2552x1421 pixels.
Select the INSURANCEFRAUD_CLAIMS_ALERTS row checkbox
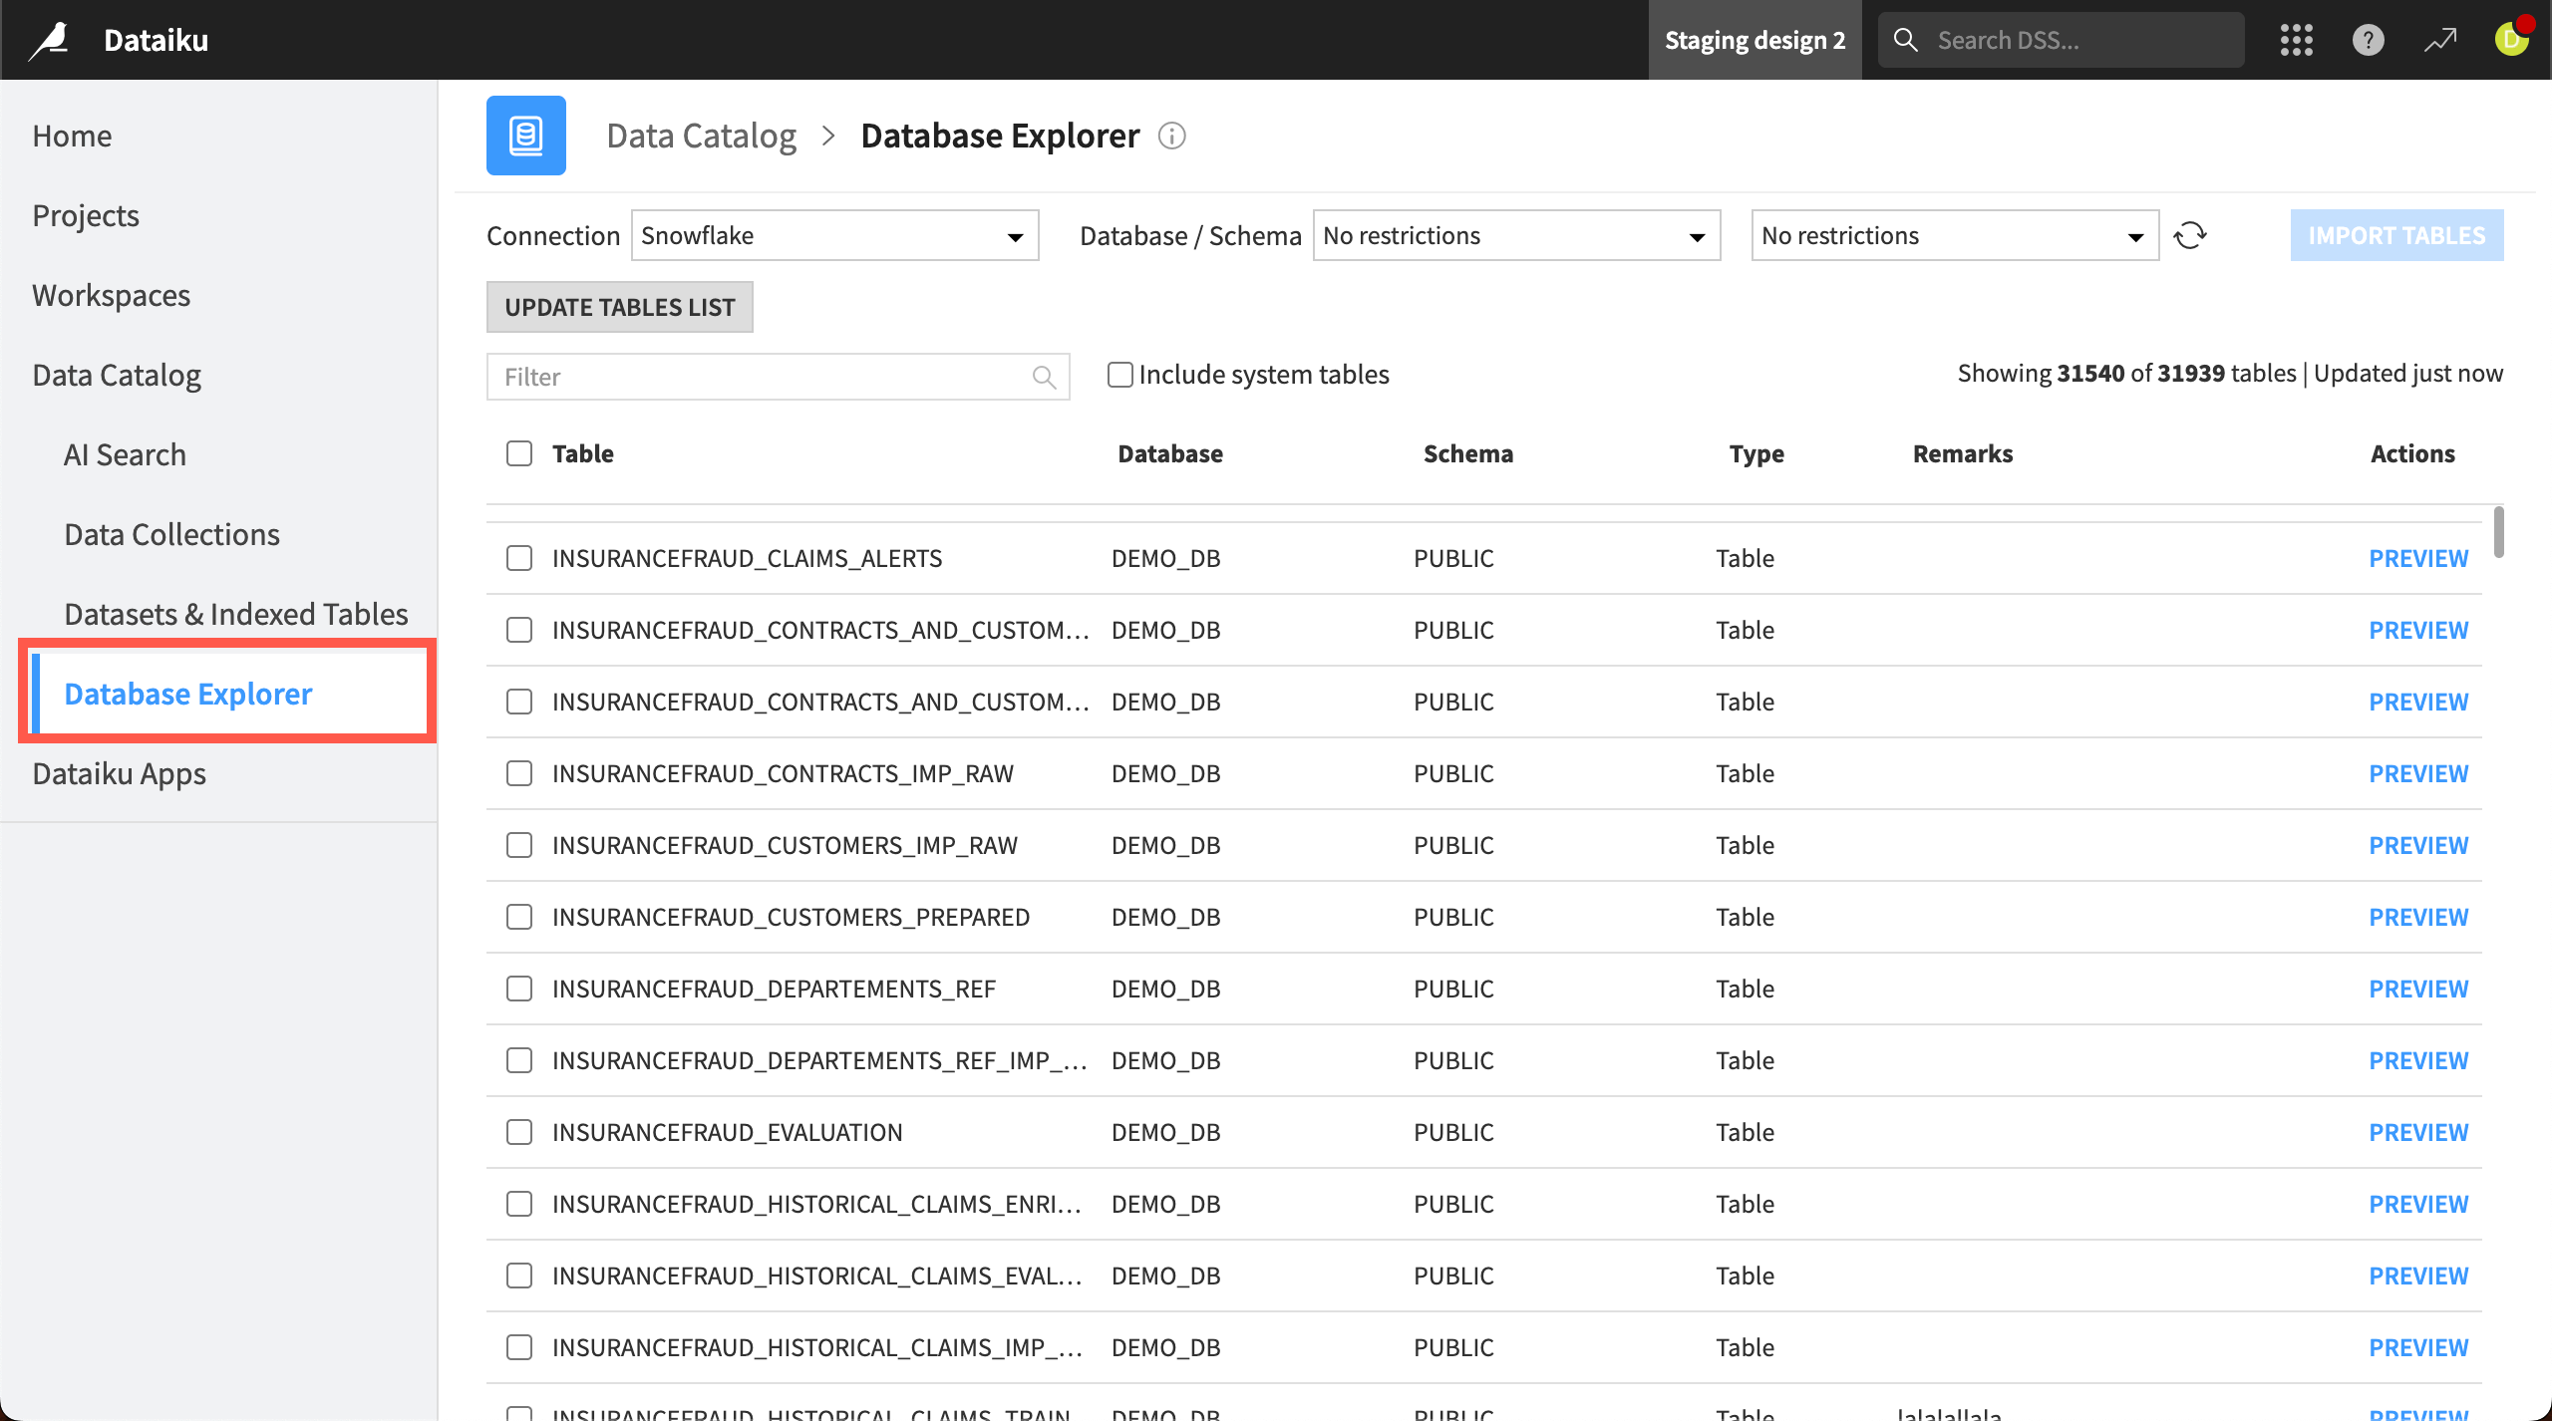pyautogui.click(x=518, y=558)
